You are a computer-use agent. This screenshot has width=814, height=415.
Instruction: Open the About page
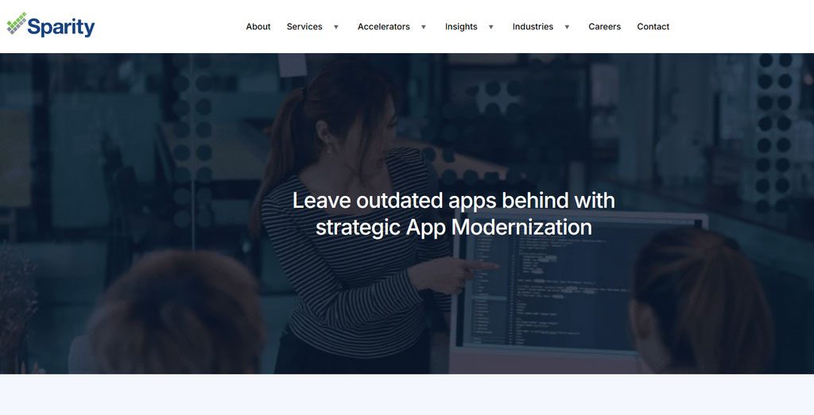[x=258, y=26]
